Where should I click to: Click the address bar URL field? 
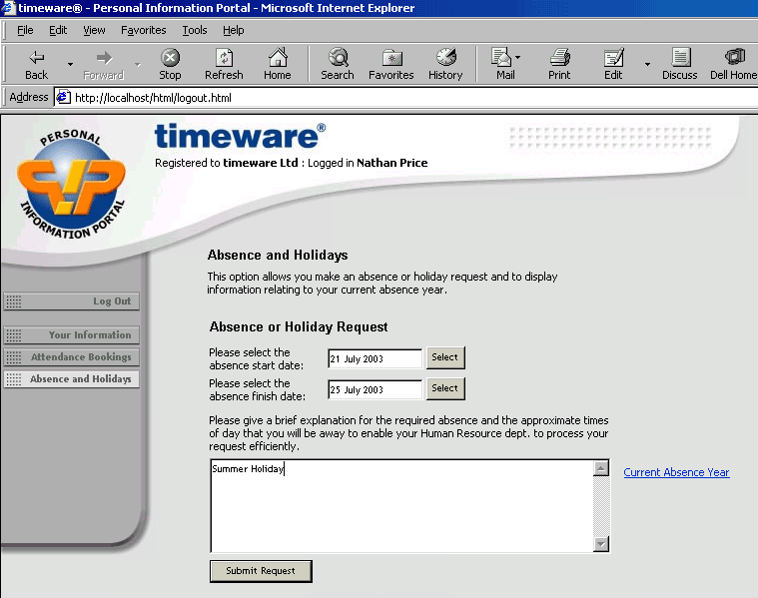(x=406, y=98)
